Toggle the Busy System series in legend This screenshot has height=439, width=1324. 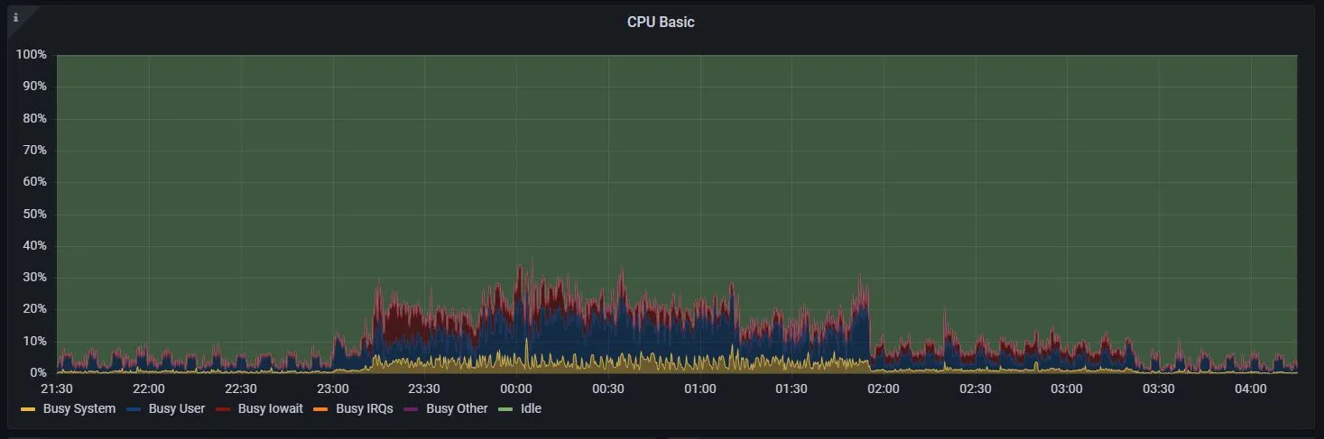coord(78,409)
